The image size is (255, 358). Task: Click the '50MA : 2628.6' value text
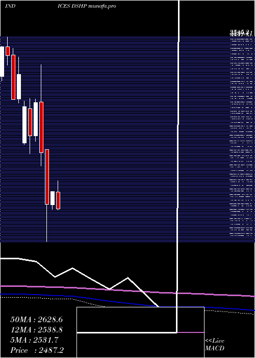coord(36,320)
